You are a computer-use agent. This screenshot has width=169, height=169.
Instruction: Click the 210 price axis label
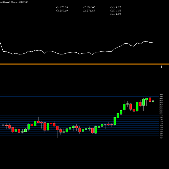tap(161, 115)
